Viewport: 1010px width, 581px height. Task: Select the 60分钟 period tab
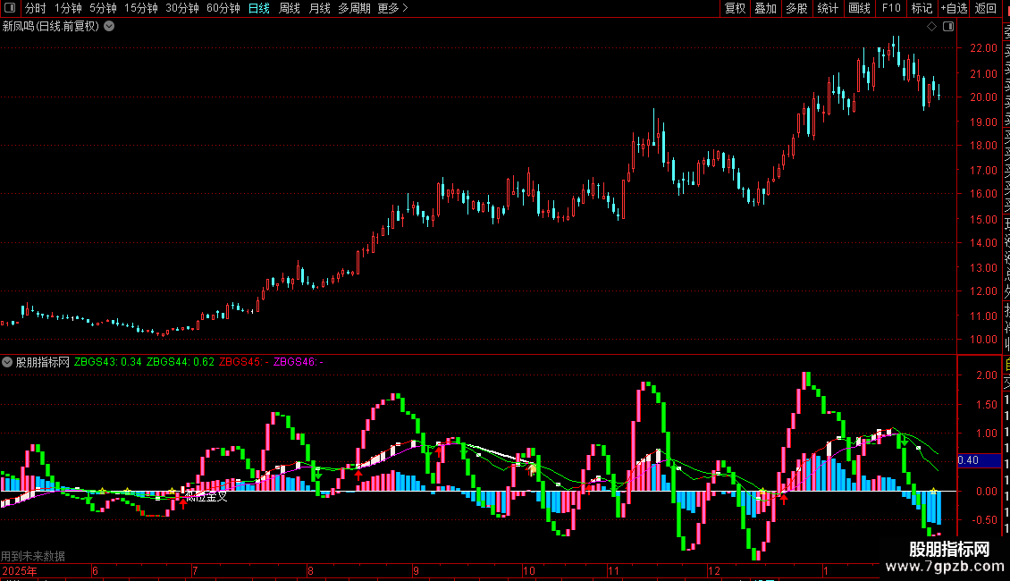point(223,8)
